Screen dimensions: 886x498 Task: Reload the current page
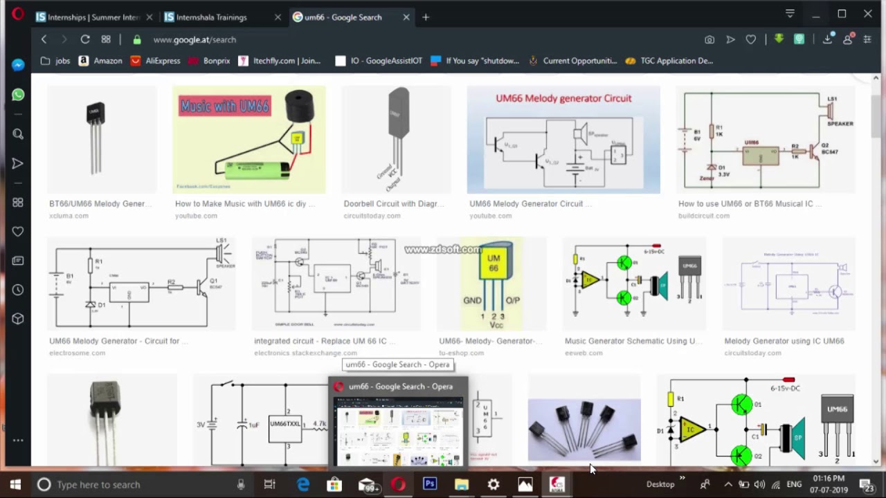pyautogui.click(x=85, y=39)
